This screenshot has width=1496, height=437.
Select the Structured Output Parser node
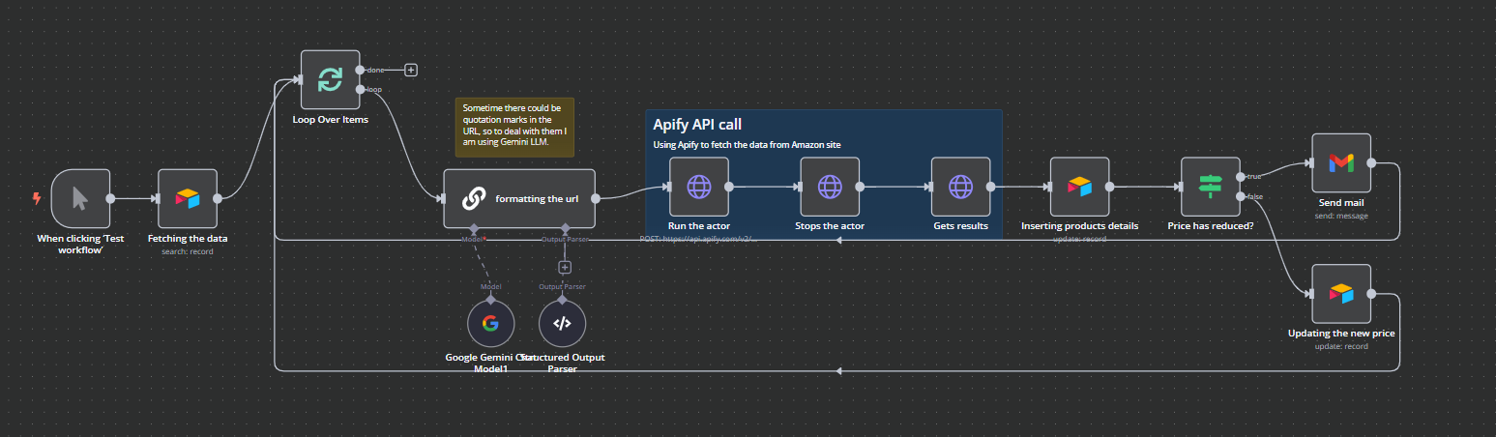tap(562, 323)
